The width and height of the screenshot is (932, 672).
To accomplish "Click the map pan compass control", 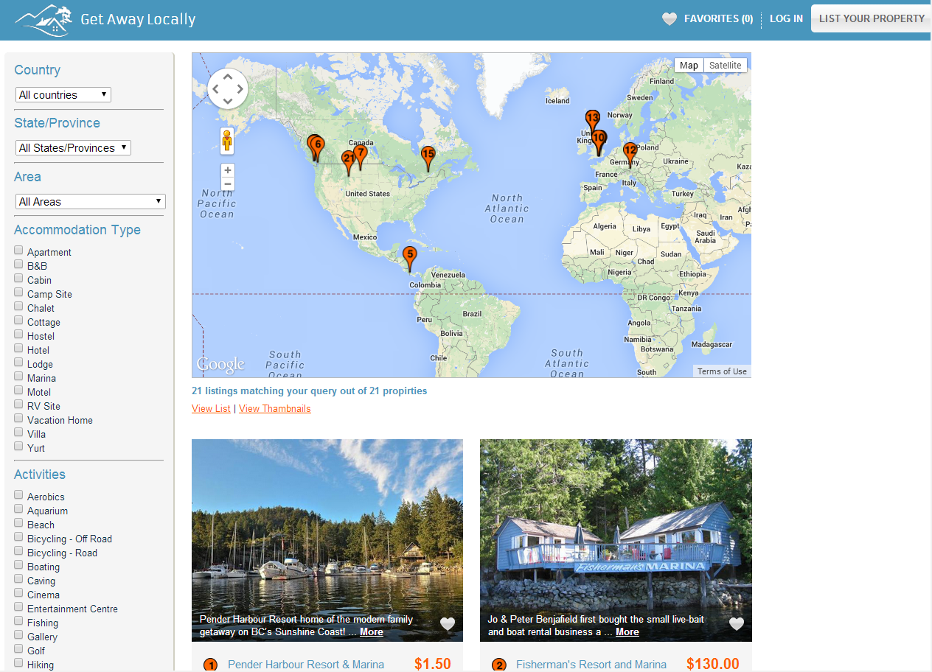I will pyautogui.click(x=227, y=88).
